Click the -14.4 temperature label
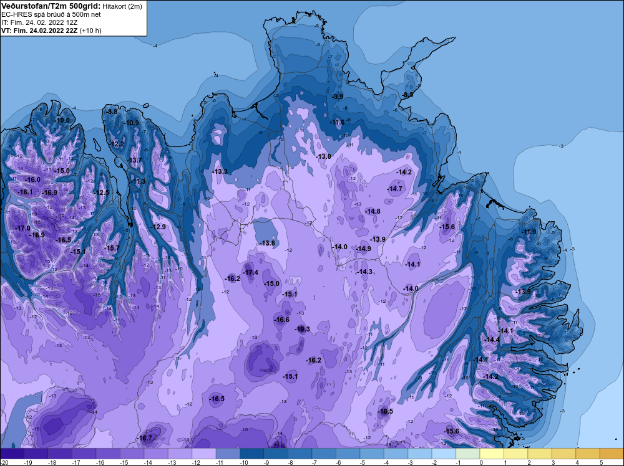Viewport: 624px width, 466px height. (492, 340)
